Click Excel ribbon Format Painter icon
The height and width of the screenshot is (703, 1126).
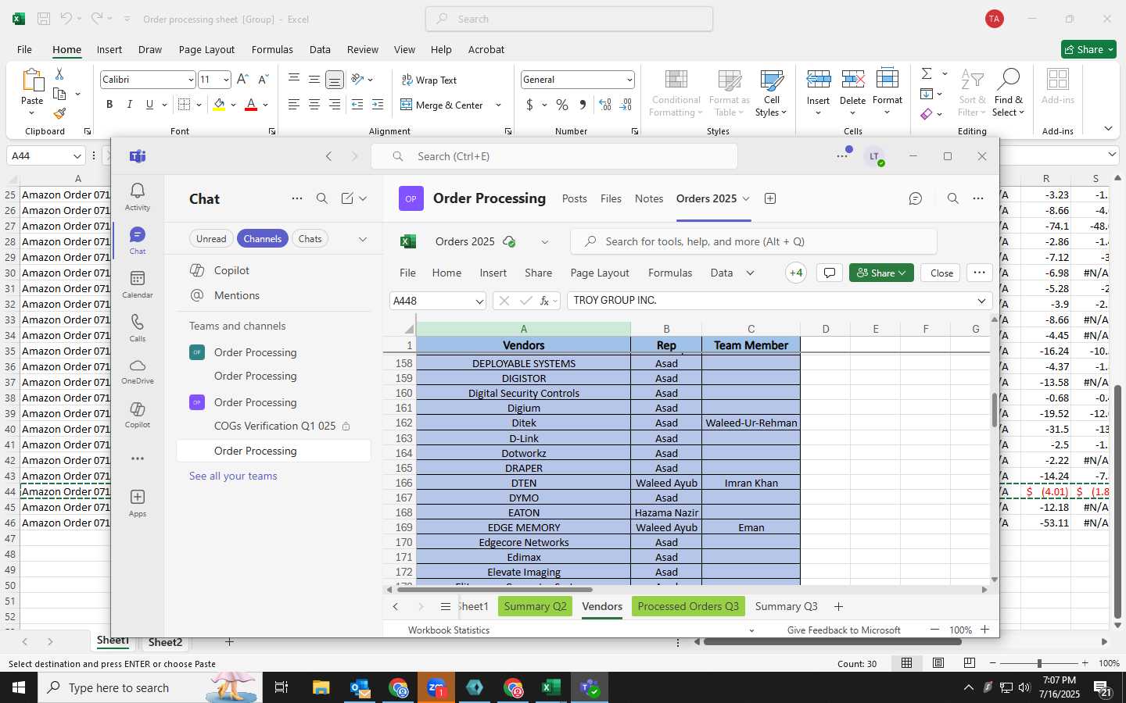click(59, 113)
